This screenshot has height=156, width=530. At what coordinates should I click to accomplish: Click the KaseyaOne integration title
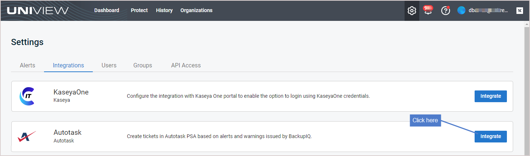click(x=71, y=92)
